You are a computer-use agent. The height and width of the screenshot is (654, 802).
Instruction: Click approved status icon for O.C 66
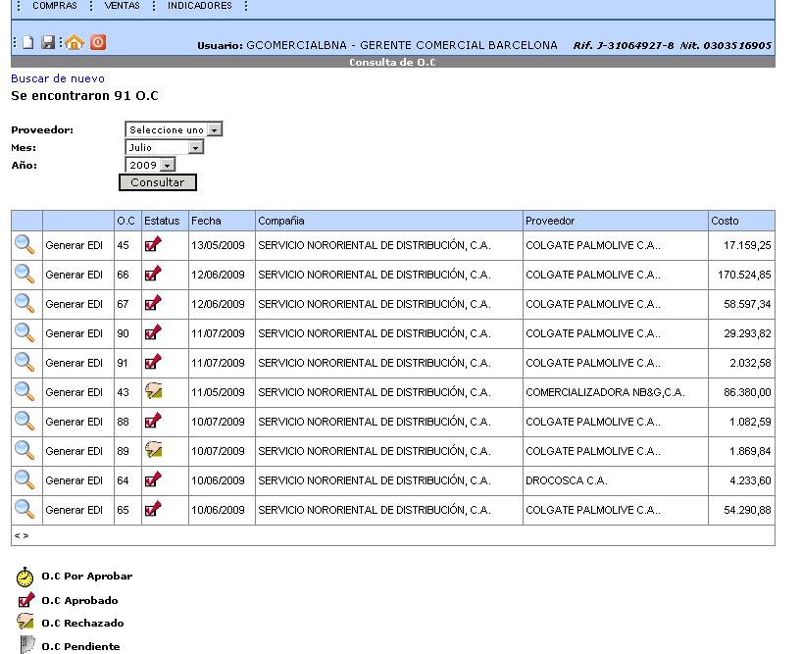click(153, 274)
